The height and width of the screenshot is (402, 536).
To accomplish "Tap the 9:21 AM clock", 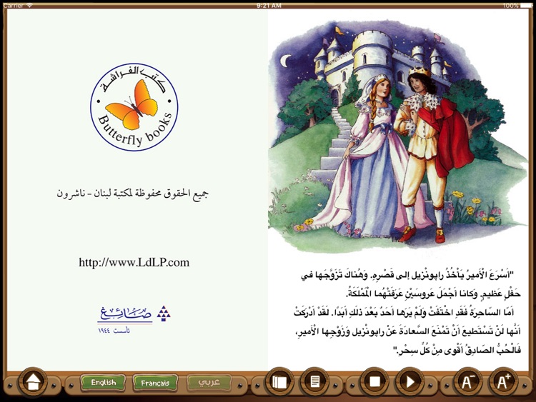I will coord(269,6).
